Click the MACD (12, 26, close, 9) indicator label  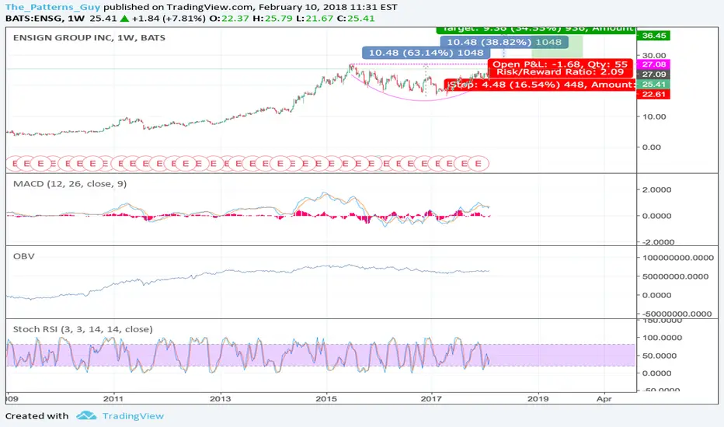pyautogui.click(x=70, y=184)
